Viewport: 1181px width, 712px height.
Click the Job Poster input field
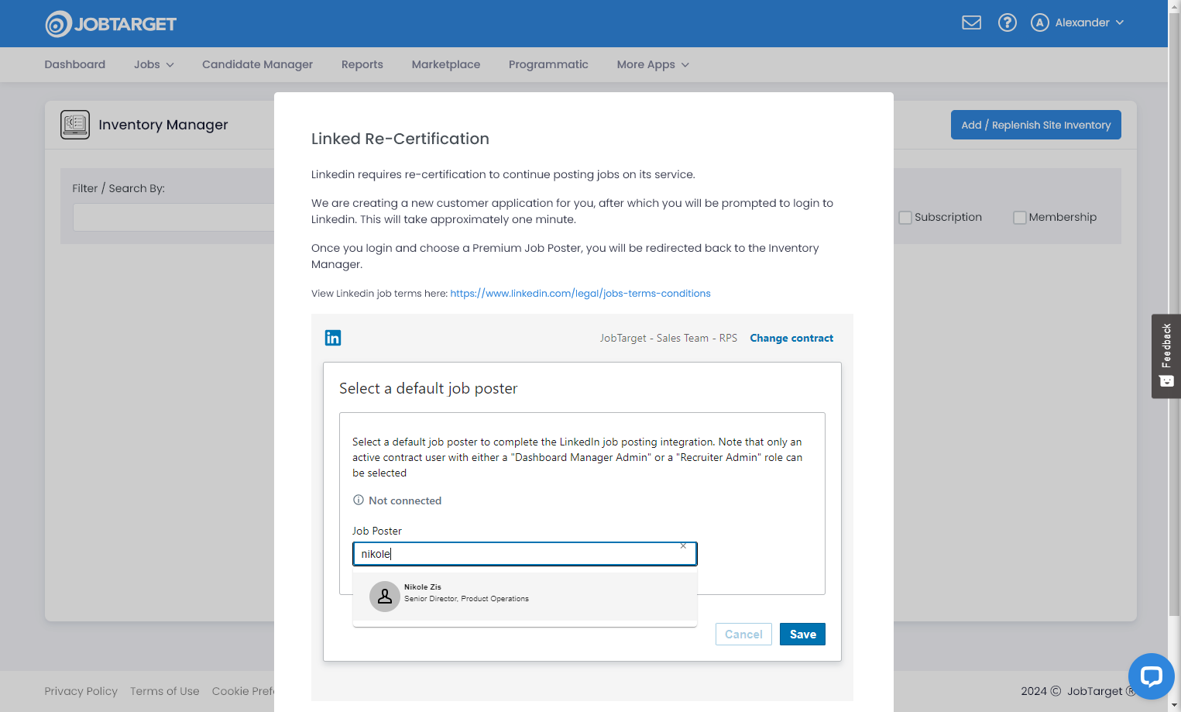click(524, 554)
